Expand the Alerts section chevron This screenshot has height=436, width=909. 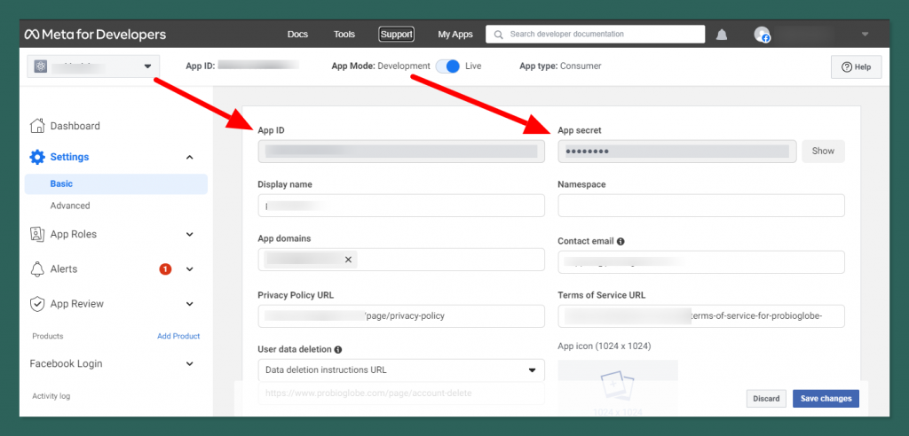[190, 269]
